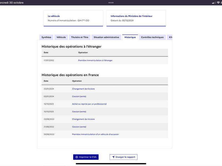Image resolution: width=222 pixels, height=166 pixels.
Task: Click the paper plane icon in Envoyer le rapport
Action: 113,157
